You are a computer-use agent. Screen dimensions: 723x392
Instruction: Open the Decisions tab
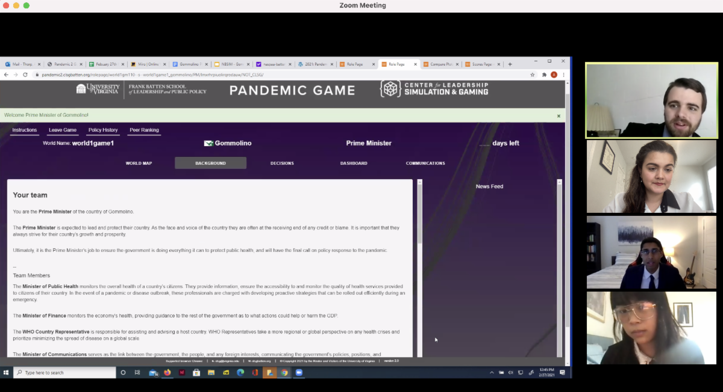[282, 163]
